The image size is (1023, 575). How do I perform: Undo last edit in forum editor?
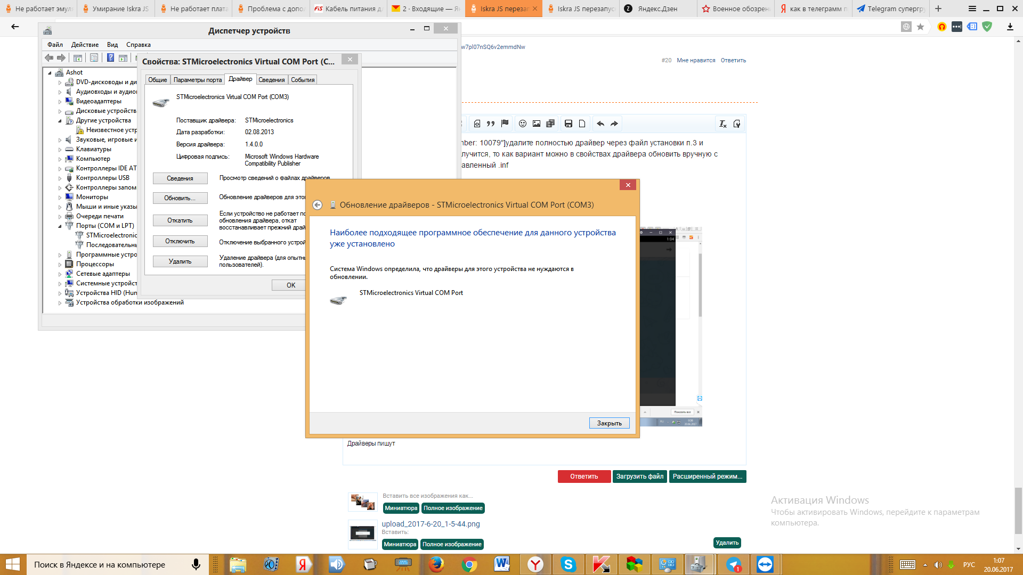pyautogui.click(x=600, y=124)
